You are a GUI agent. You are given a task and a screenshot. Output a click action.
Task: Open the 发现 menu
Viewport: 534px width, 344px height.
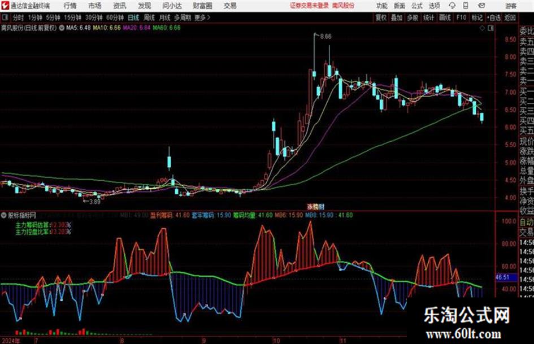tap(145, 6)
